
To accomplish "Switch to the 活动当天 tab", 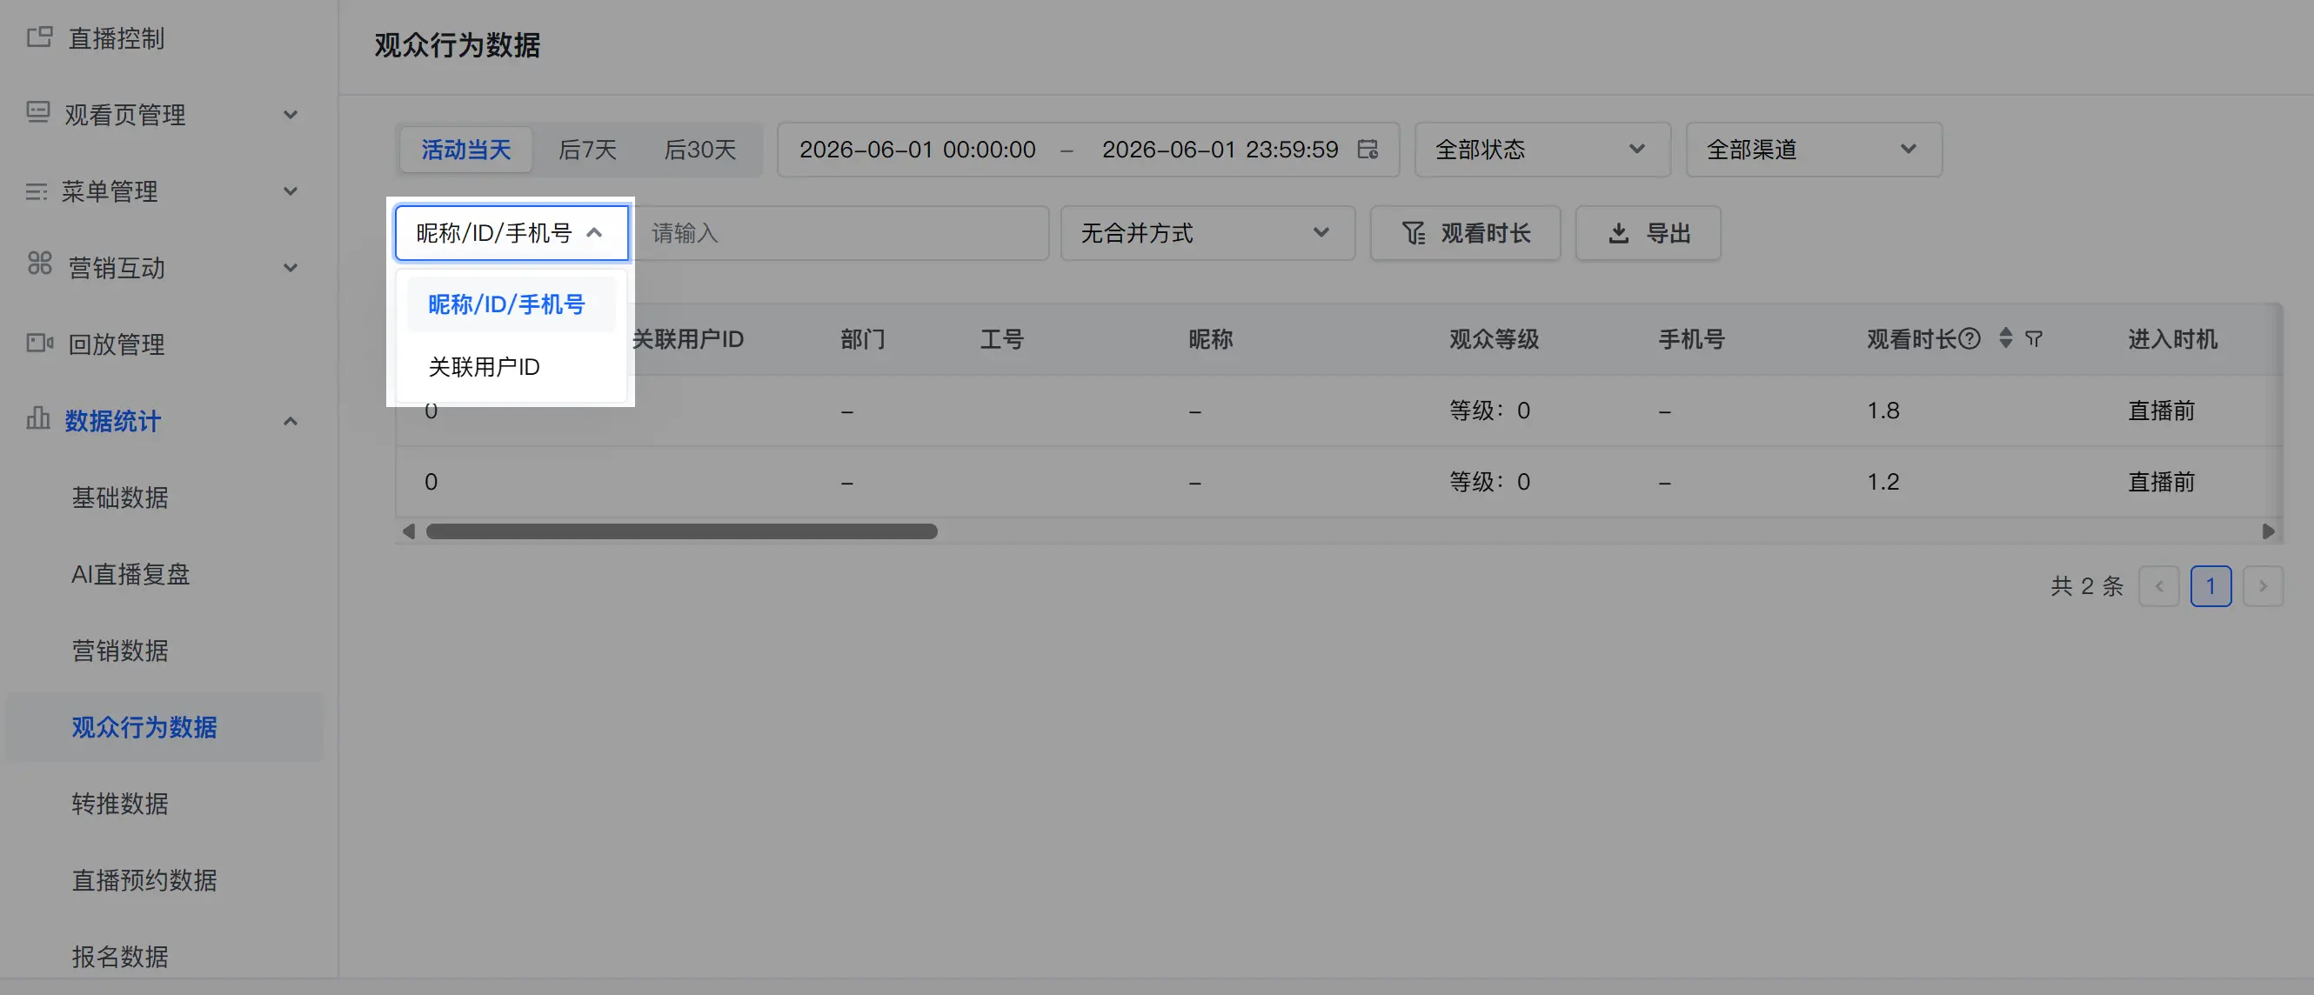I will pyautogui.click(x=465, y=149).
